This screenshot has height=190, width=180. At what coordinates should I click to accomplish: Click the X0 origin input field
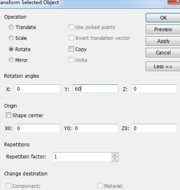(38, 128)
